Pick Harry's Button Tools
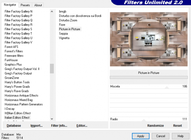Screen dimensions: 191x140 17,82
